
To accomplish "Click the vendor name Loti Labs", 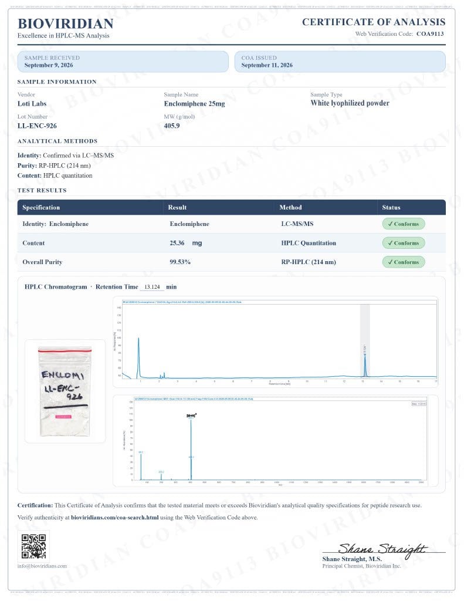I will point(32,103).
